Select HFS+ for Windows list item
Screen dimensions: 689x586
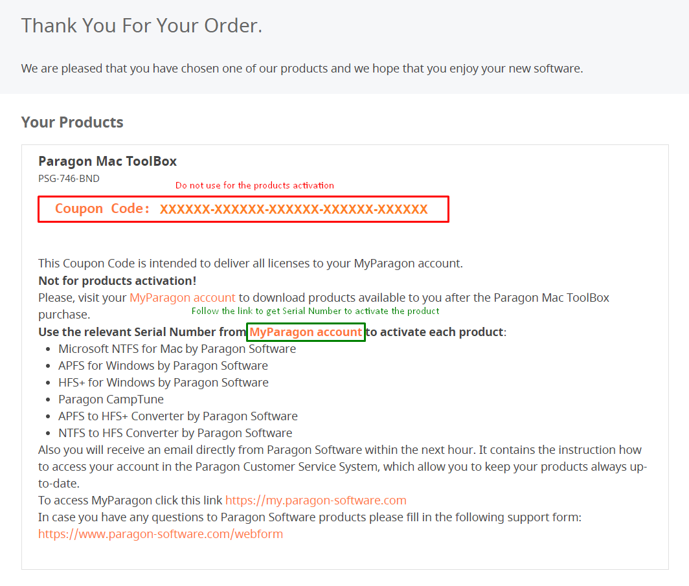[163, 383]
